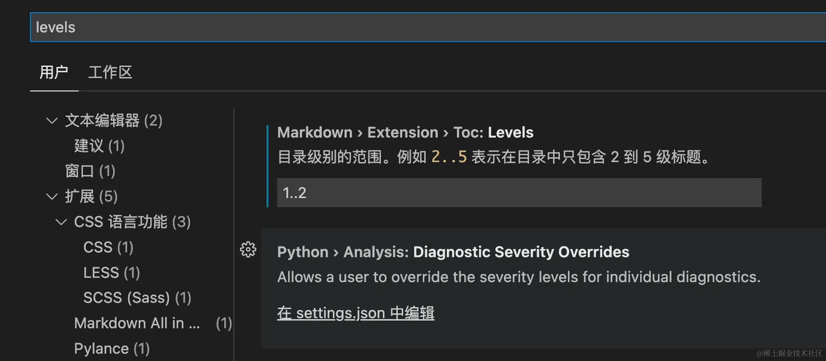Select the SCSS (Sass) tree entry
Viewport: 826px width, 361px height.
pyautogui.click(x=137, y=298)
